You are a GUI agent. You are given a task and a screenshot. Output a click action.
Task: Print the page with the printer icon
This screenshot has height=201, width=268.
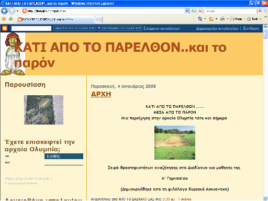(x=222, y=19)
